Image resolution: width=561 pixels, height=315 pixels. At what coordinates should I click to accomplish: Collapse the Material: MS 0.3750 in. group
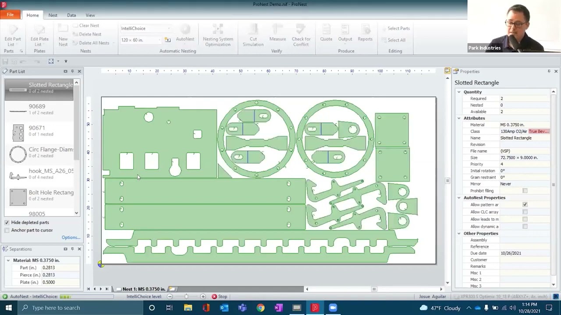pyautogui.click(x=8, y=260)
